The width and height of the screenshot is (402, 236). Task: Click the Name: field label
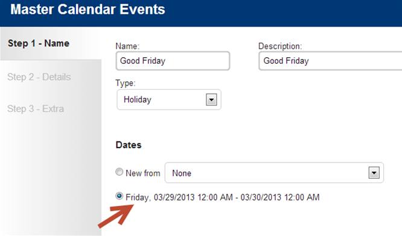[127, 46]
